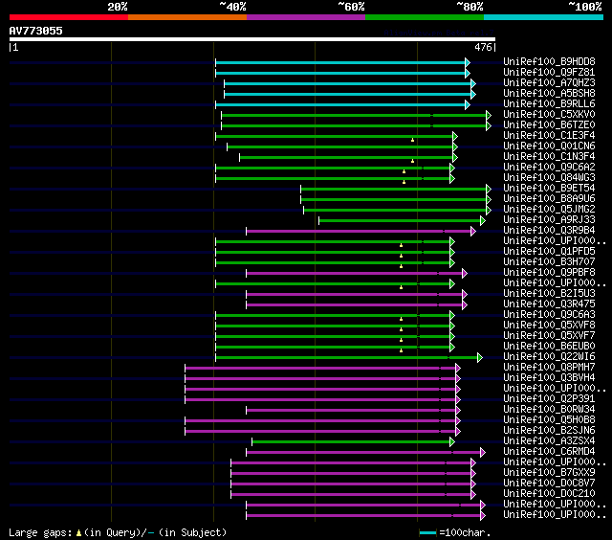
Task: Click the arrowhead ending the UniRef100_B9HDD8 alignment
Action: (468, 62)
